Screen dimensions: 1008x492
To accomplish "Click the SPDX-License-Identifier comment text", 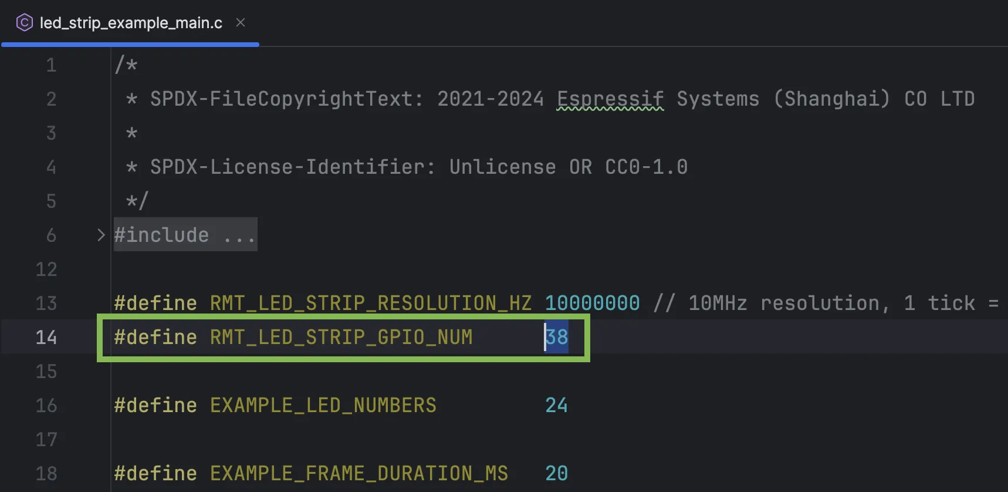I will tap(292, 167).
